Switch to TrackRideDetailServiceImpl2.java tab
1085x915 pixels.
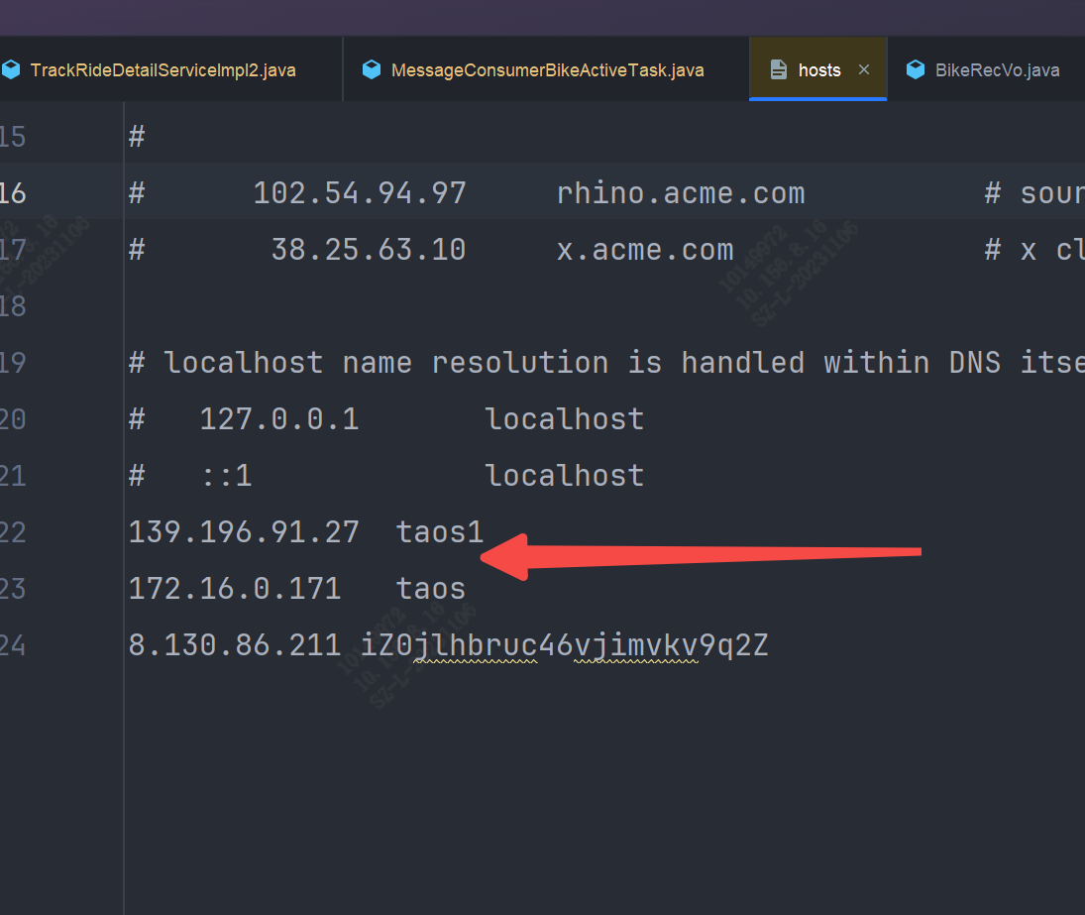pyautogui.click(x=163, y=70)
